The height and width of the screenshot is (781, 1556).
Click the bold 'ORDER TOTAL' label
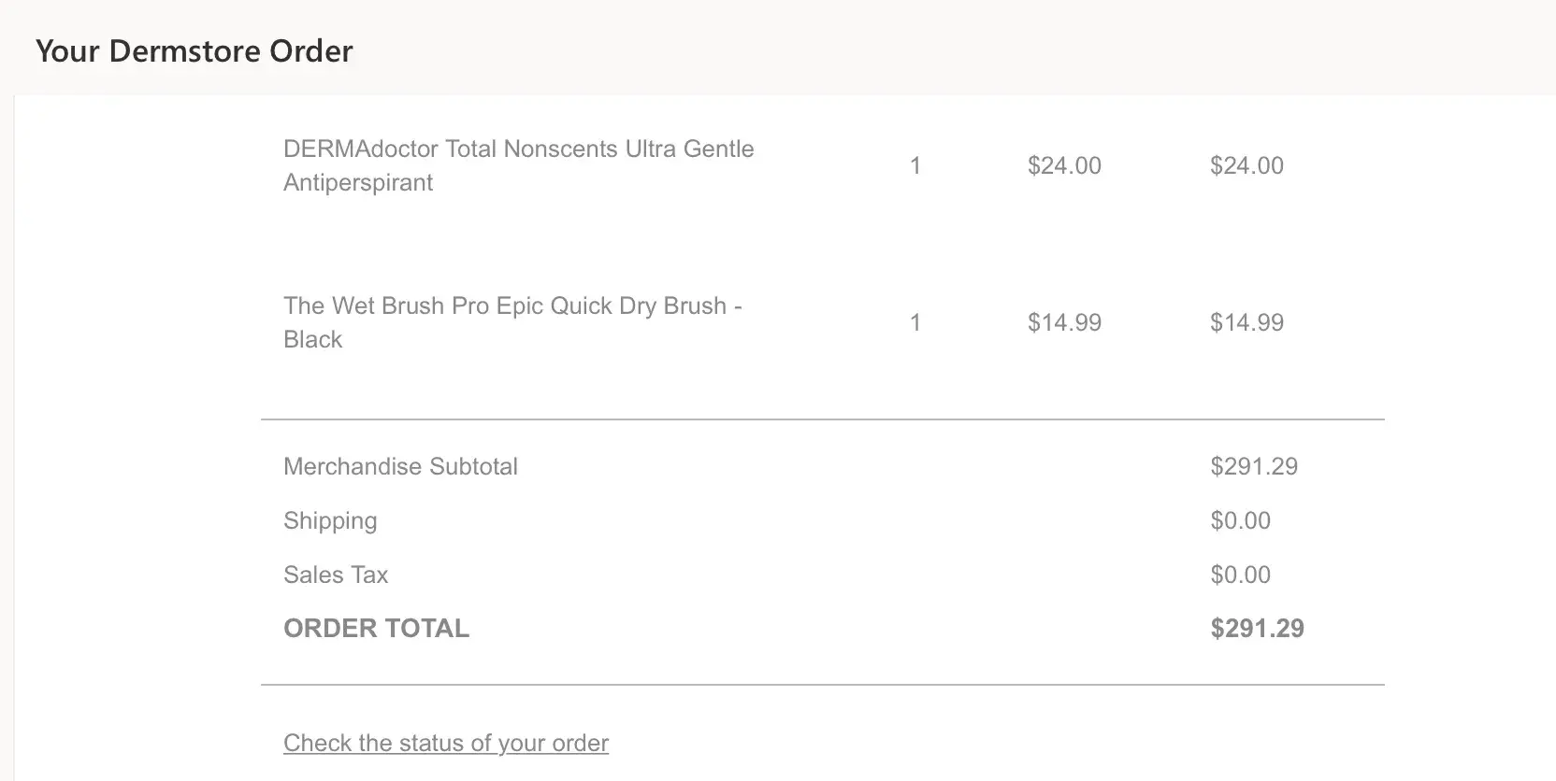click(376, 628)
